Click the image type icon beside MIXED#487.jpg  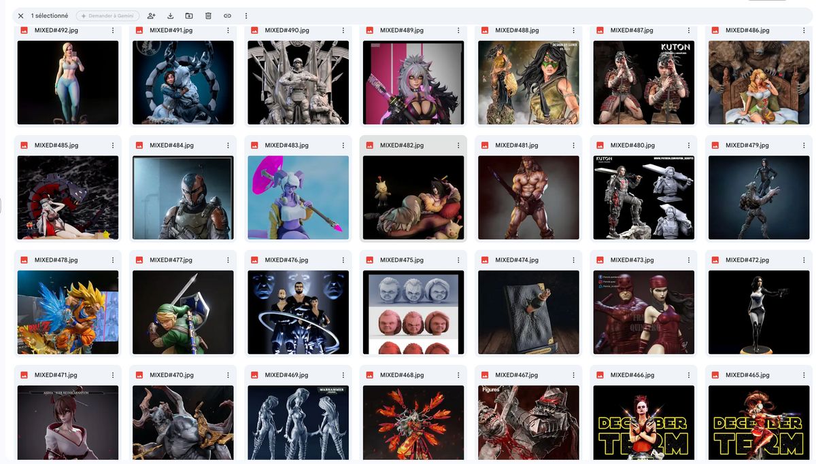pyautogui.click(x=600, y=31)
